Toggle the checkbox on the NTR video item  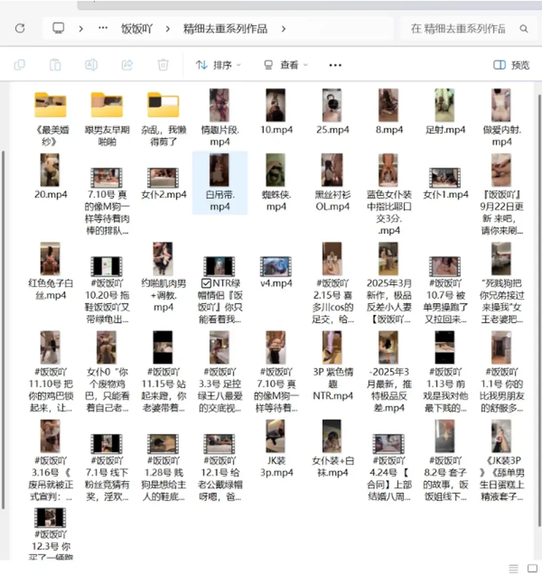point(206,283)
